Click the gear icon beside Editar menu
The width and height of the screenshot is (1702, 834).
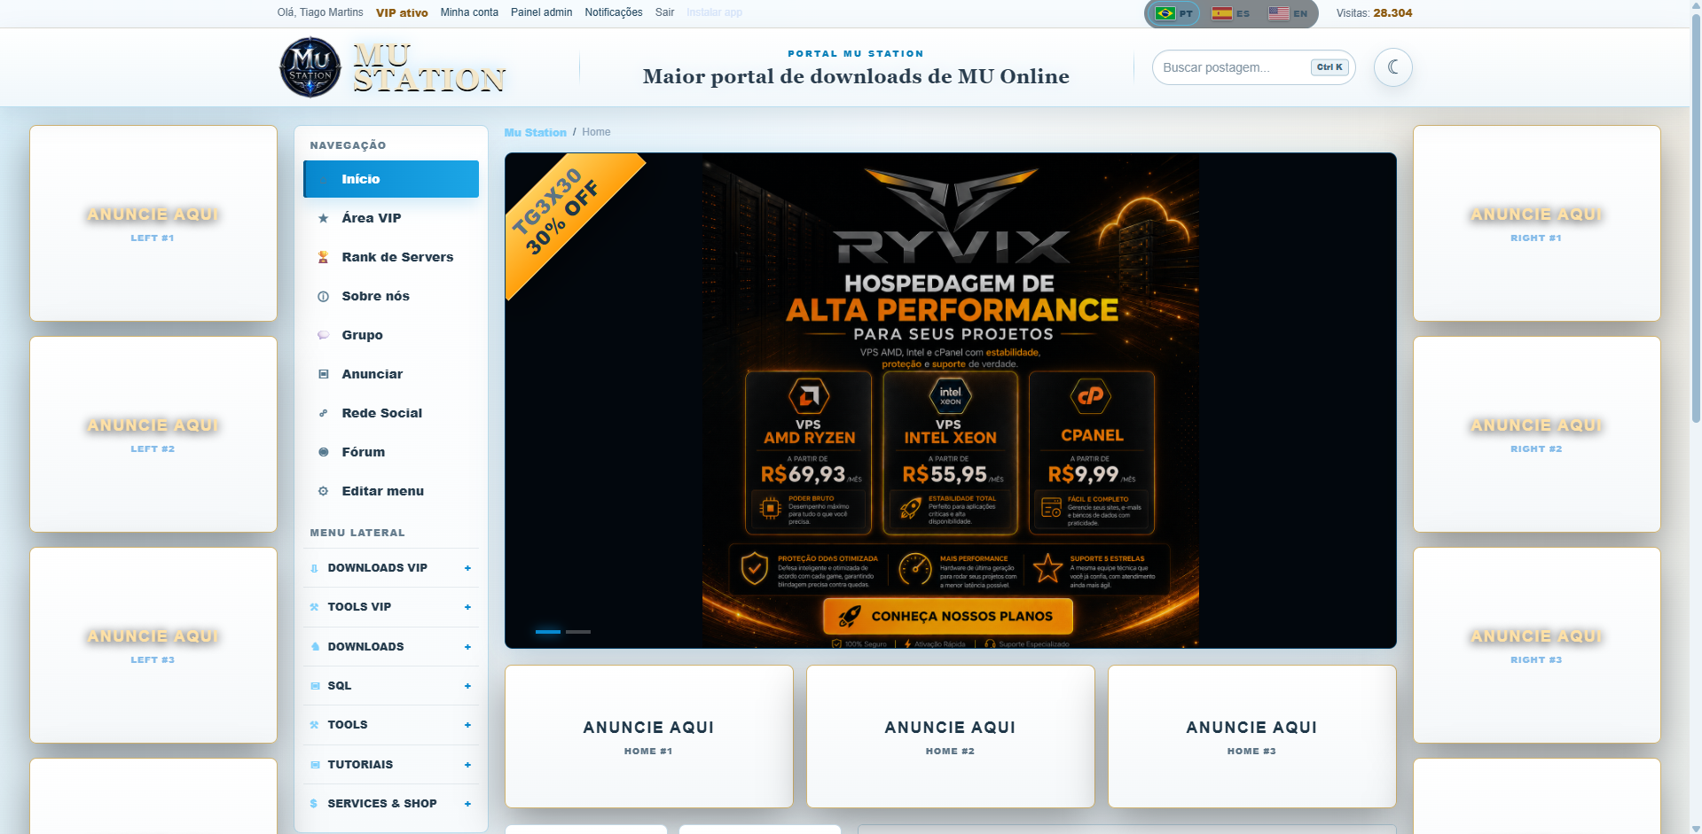(324, 491)
